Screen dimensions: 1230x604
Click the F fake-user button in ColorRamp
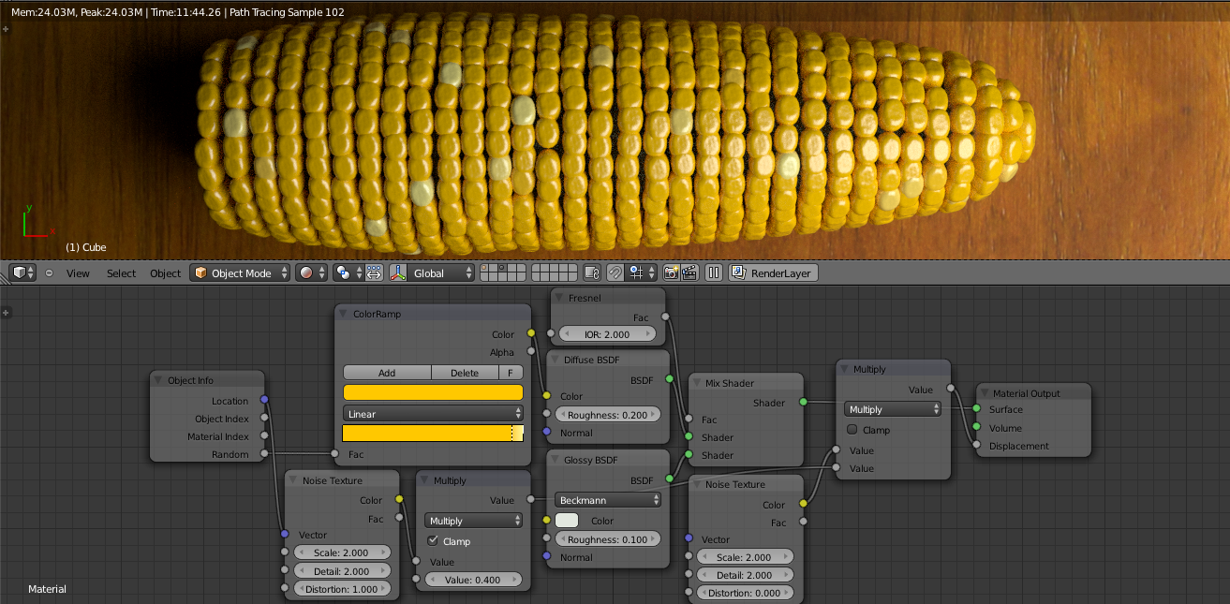click(x=511, y=373)
